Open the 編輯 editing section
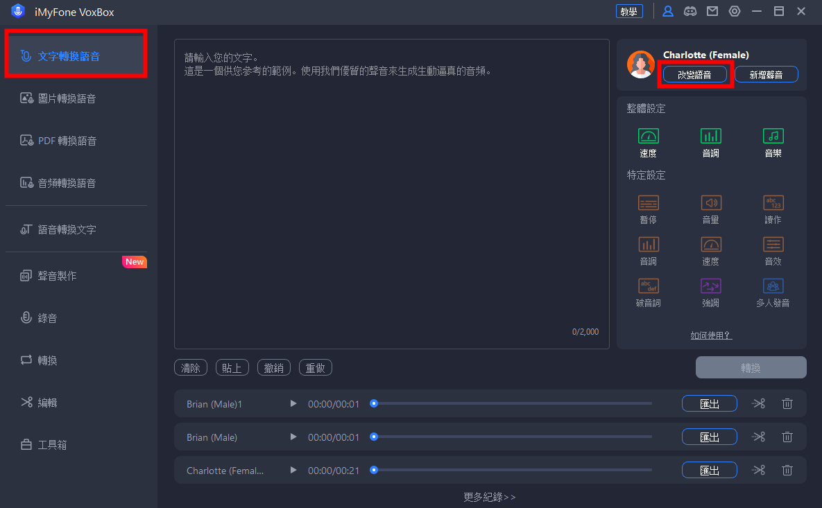This screenshot has height=508, width=822. 39,402
